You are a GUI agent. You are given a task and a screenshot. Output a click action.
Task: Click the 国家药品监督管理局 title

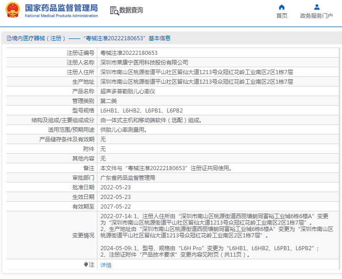pyautogui.click(x=61, y=8)
